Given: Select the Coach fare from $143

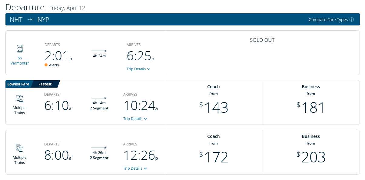Looking at the screenshot, I should 214,102.
